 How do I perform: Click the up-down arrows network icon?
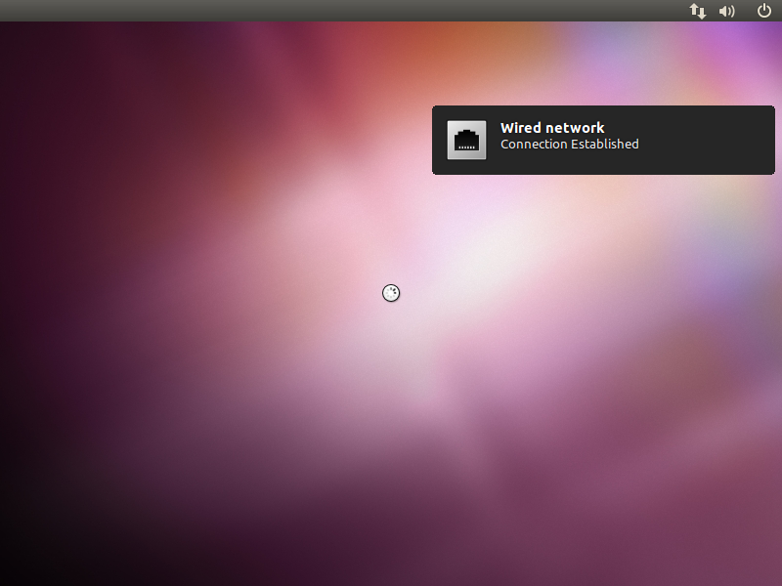coord(697,11)
